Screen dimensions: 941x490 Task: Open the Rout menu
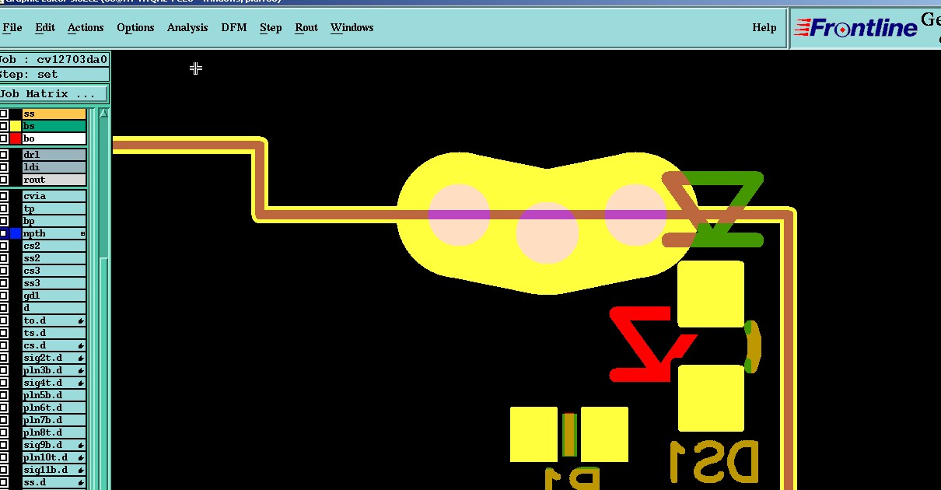(306, 27)
